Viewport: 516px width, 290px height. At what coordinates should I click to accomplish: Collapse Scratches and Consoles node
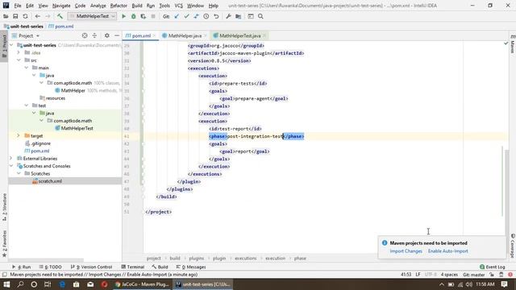click(x=11, y=166)
